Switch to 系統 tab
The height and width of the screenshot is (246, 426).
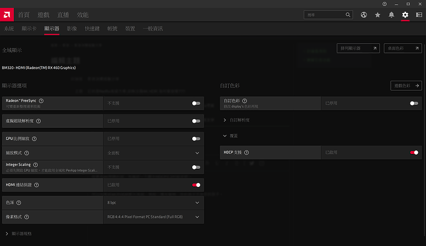tap(9, 28)
